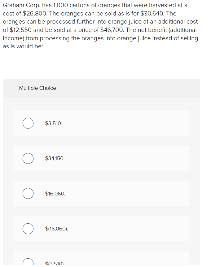Click the $16,060 answer option card
The height and width of the screenshot is (267, 211).
tap(101, 194)
